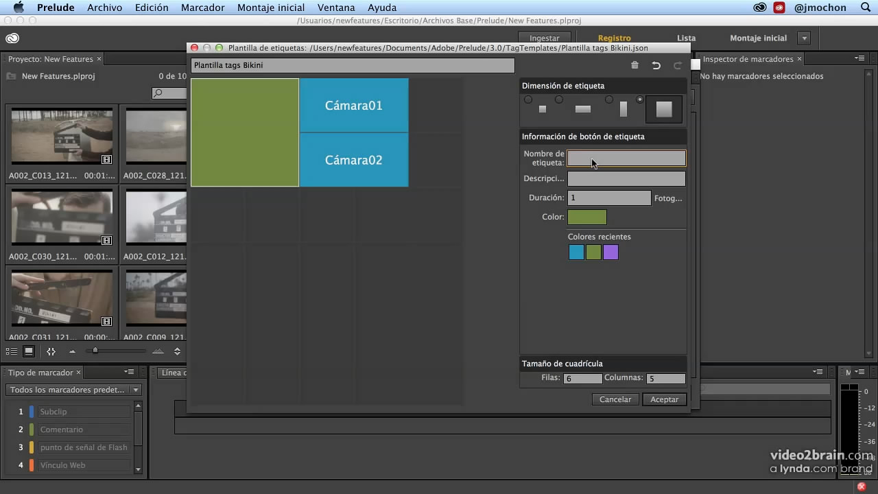Open the workspace dropdown arrow after Montaje inicial
Viewport: 878px width, 494px height.
[805, 38]
